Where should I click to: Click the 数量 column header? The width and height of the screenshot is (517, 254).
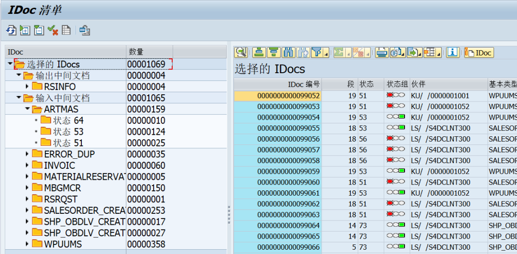150,52
